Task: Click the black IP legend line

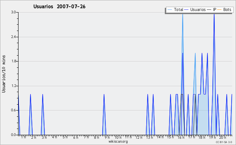Action: (x=209, y=10)
